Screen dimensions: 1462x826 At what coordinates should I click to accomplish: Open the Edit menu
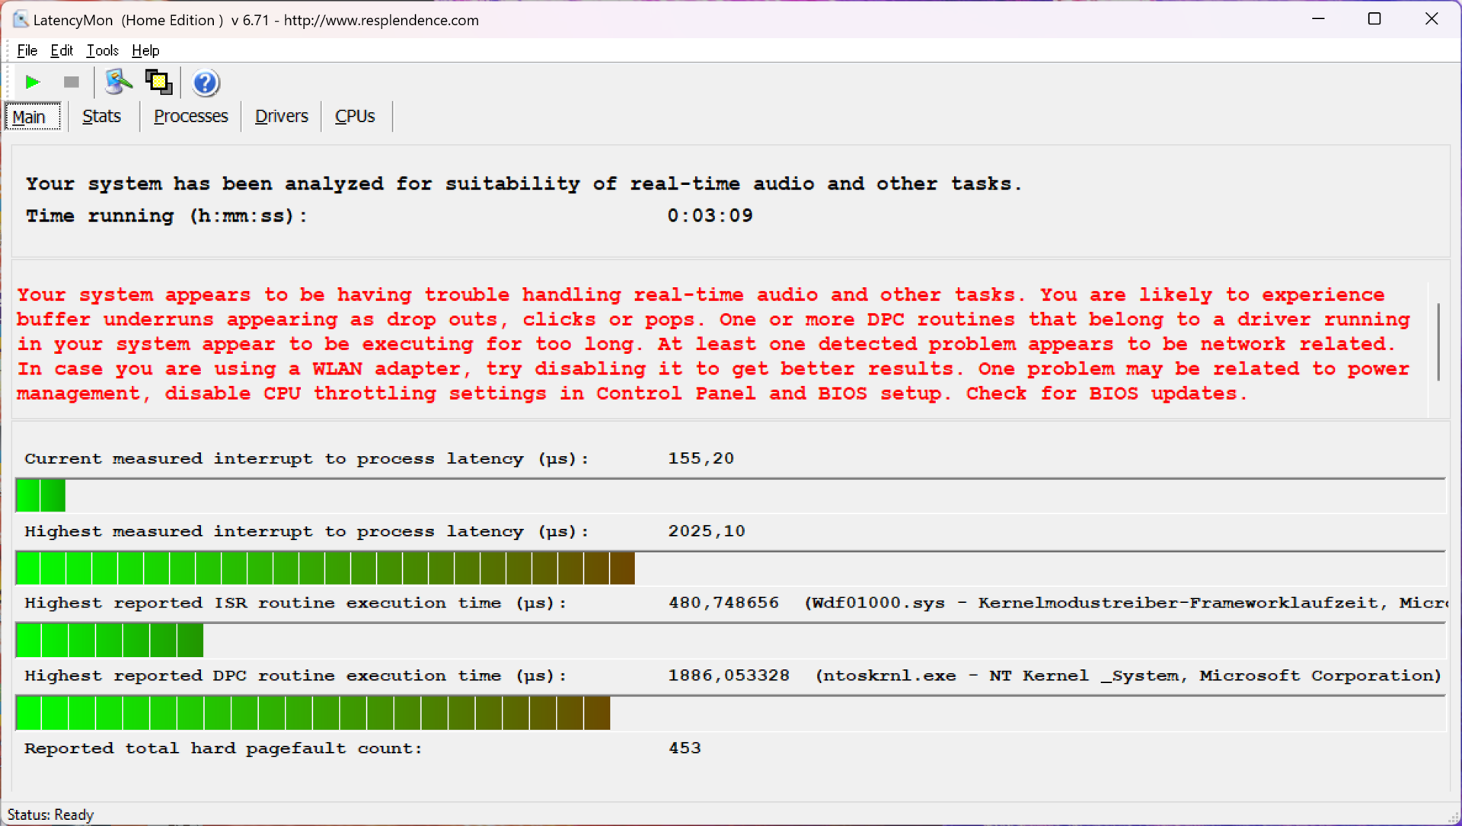61,50
